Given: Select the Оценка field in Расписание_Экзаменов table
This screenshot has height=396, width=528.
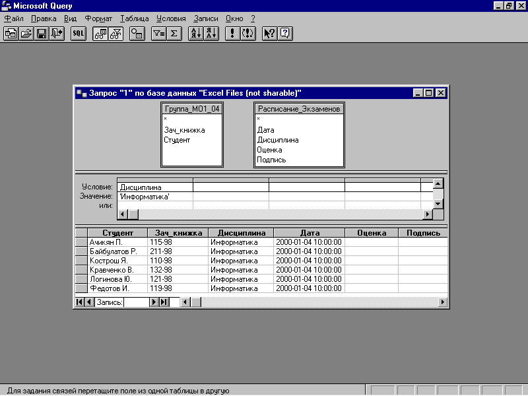Looking at the screenshot, I should 269,150.
